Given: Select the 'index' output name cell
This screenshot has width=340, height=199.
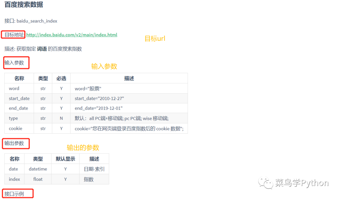Looking at the screenshot, I should (14, 179).
